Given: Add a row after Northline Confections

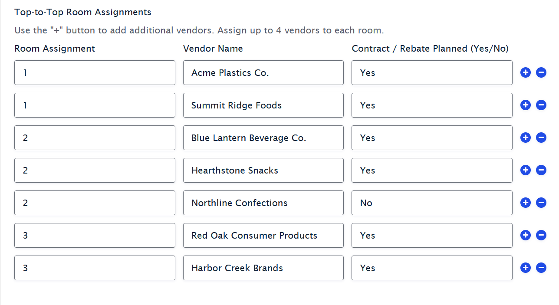Looking at the screenshot, I should coord(526,203).
